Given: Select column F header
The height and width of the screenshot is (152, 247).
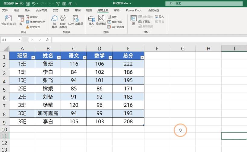Looking at the screenshot, I should coord(157,49).
